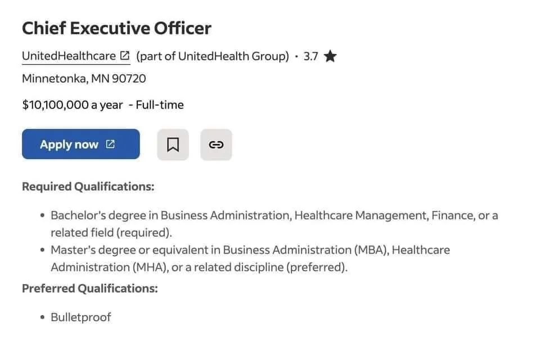Click "part of UnitedHealth Group" text
This screenshot has height=341, width=540.
click(x=213, y=56)
